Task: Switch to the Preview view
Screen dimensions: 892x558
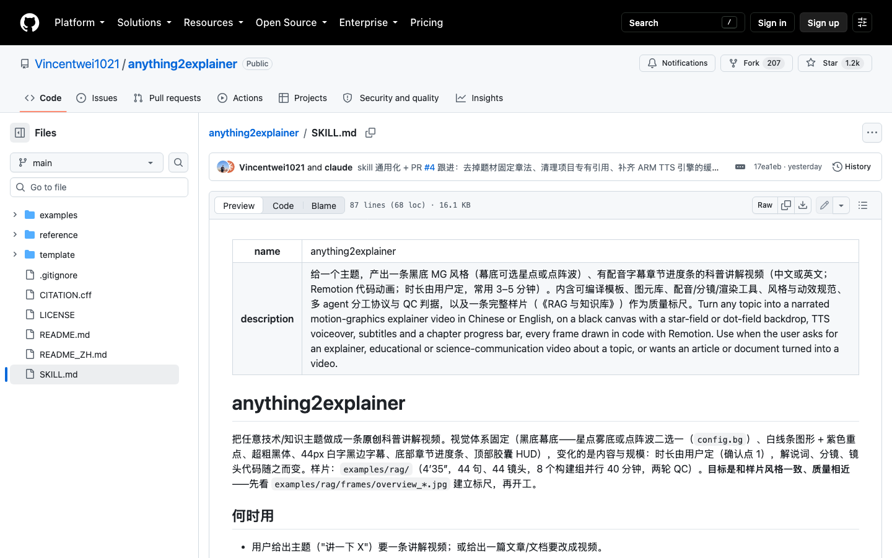Action: click(x=238, y=206)
